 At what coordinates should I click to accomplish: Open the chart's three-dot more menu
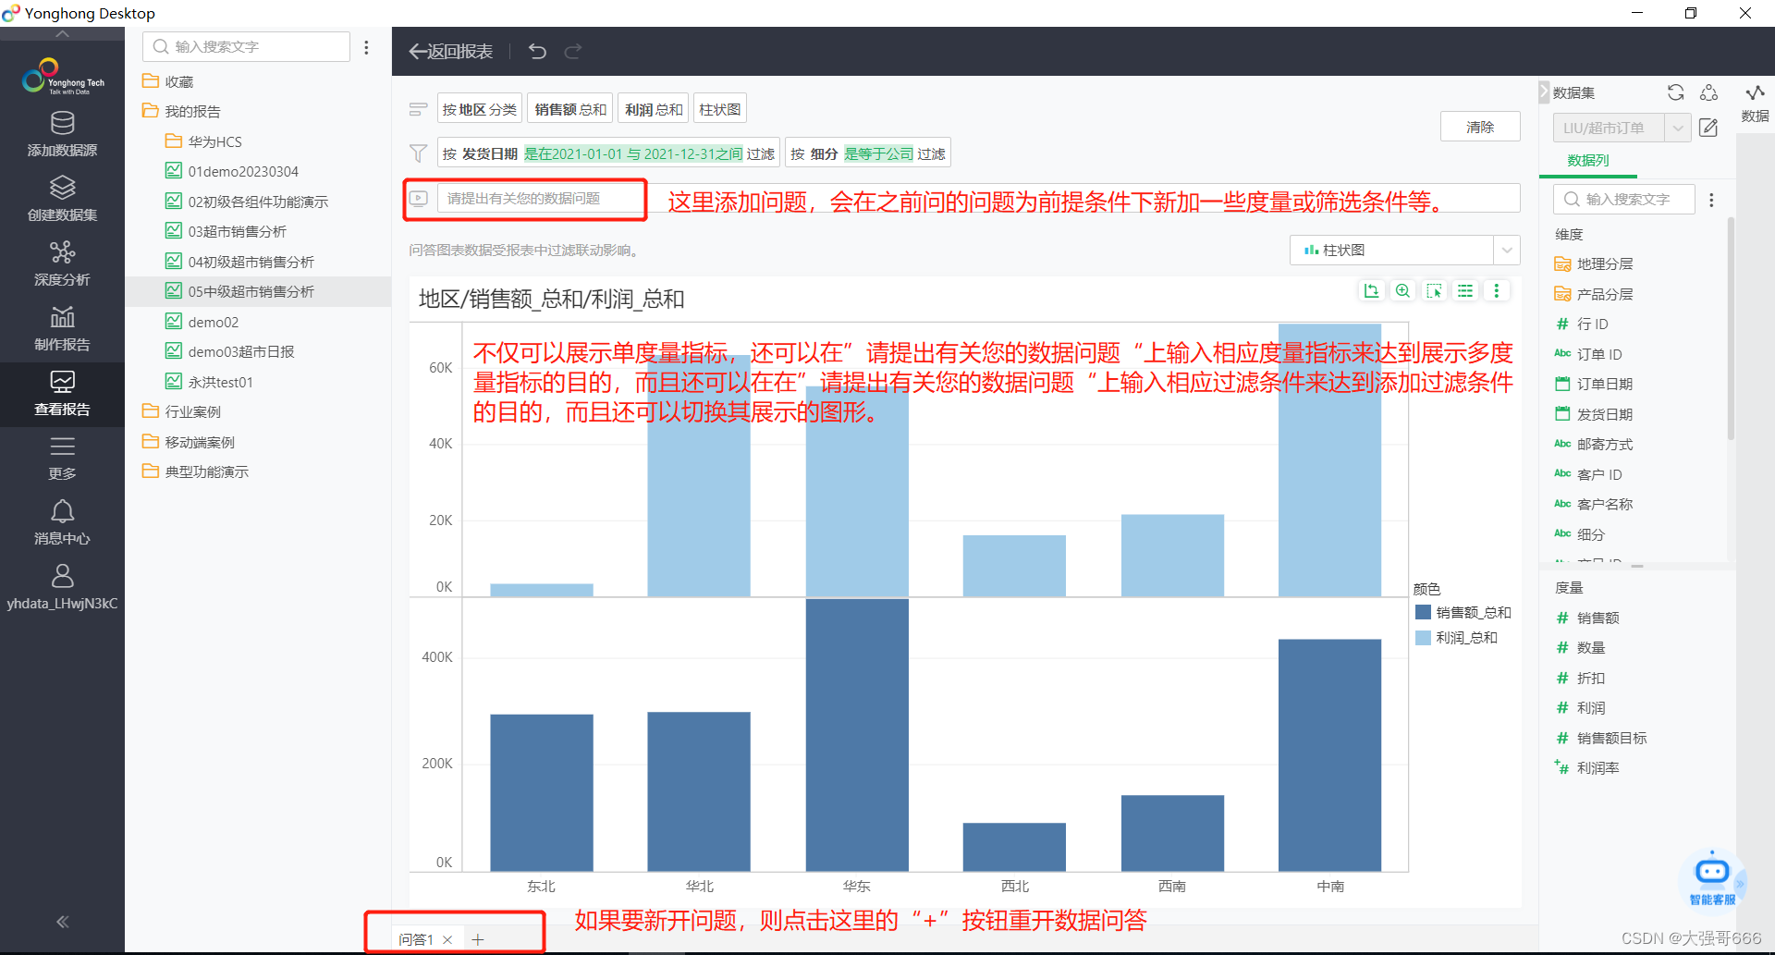point(1496,290)
